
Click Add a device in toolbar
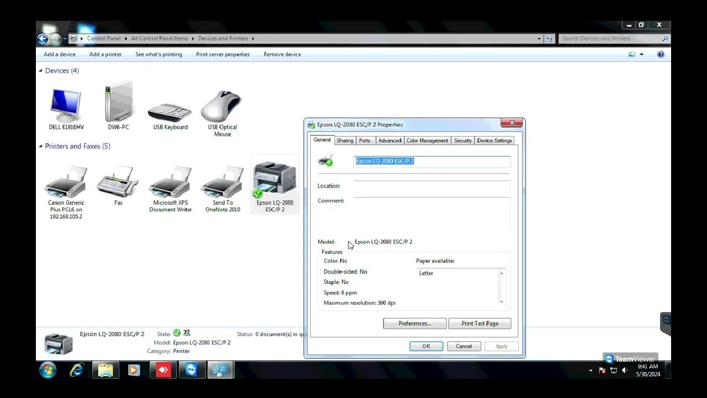point(60,54)
